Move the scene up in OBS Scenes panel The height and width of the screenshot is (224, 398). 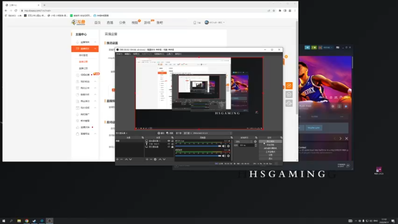click(126, 159)
